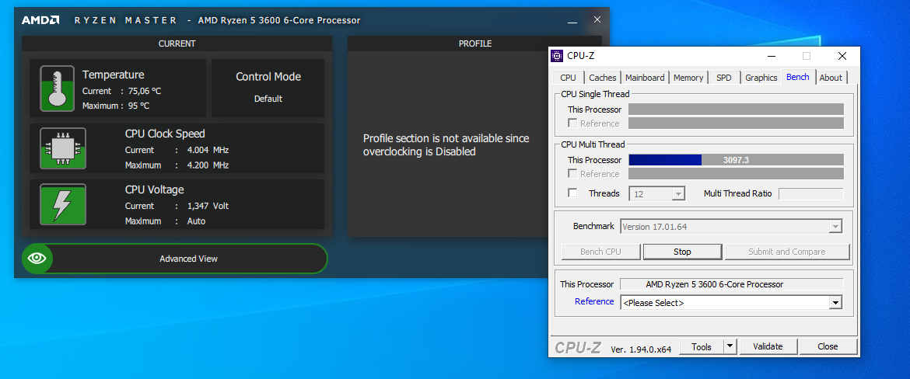The height and width of the screenshot is (379, 910).
Task: Switch to the Caches tab
Action: click(603, 78)
